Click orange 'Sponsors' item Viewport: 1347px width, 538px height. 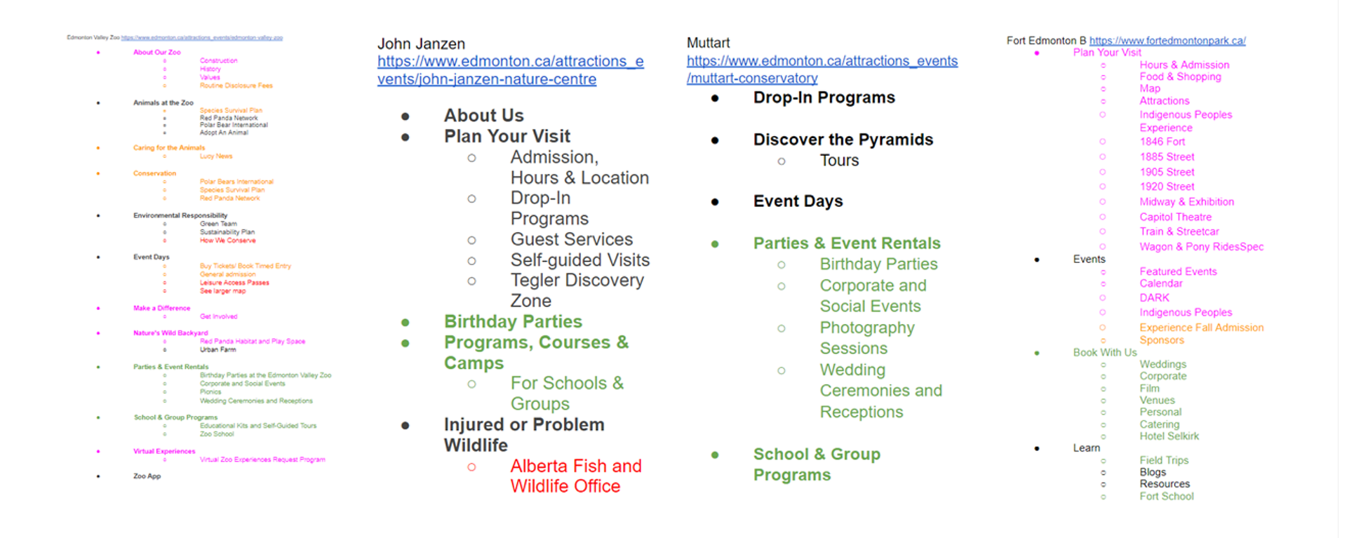(x=1161, y=340)
